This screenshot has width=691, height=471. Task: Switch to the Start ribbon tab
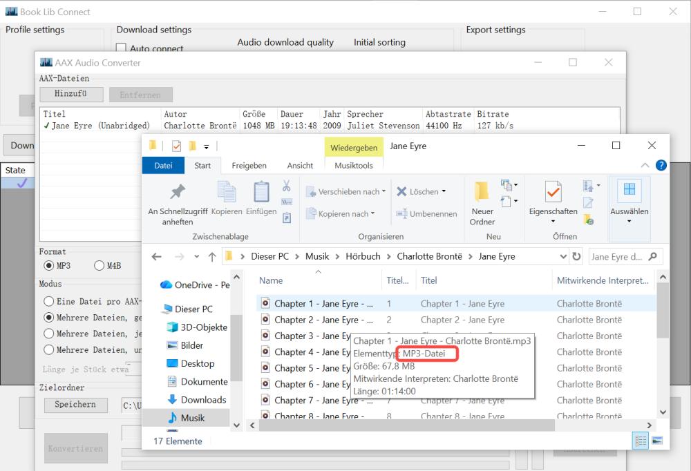coord(202,165)
